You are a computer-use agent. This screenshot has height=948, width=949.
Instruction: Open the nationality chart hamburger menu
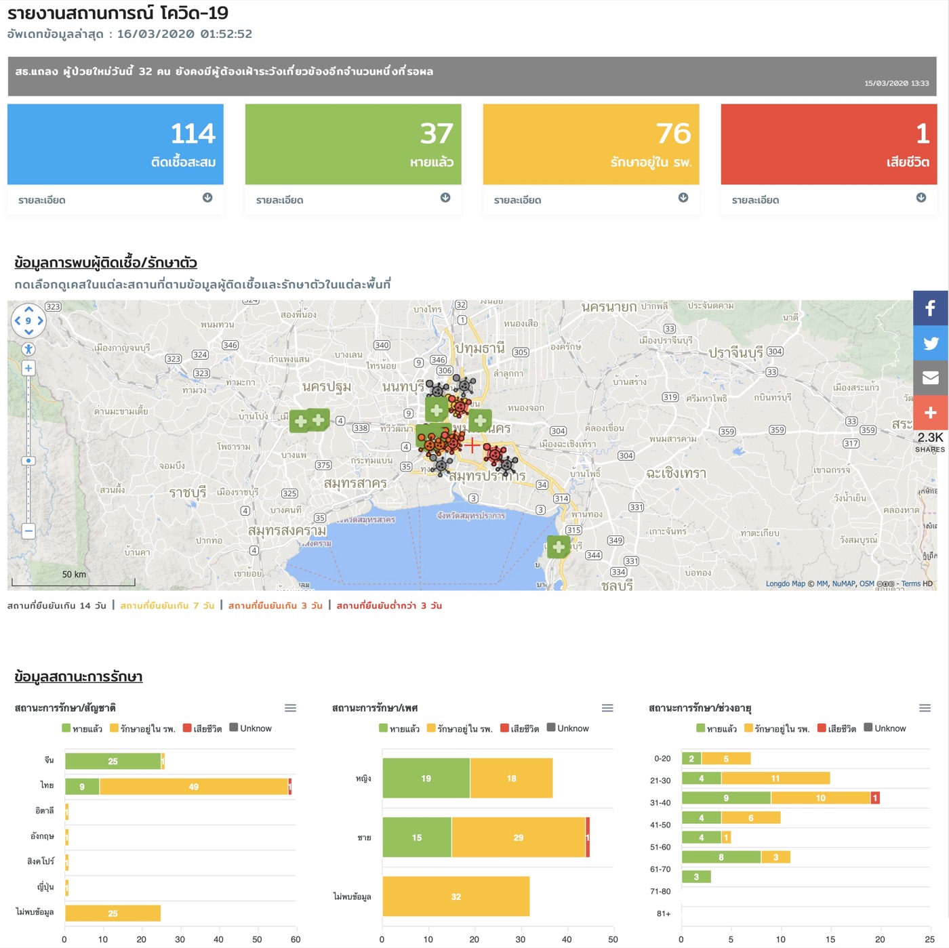tap(291, 708)
